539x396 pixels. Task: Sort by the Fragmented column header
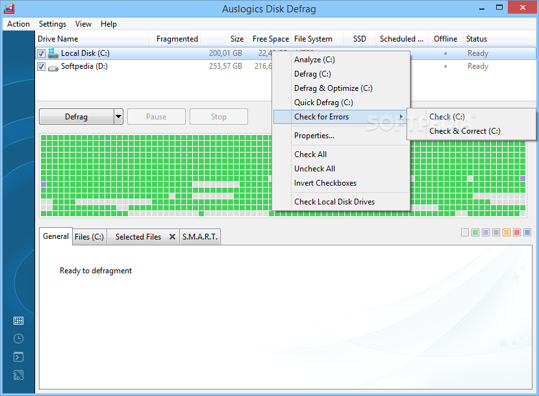174,39
